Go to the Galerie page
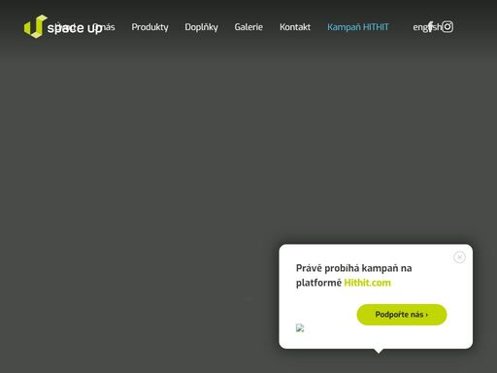Image resolution: width=497 pixels, height=373 pixels. (x=248, y=27)
